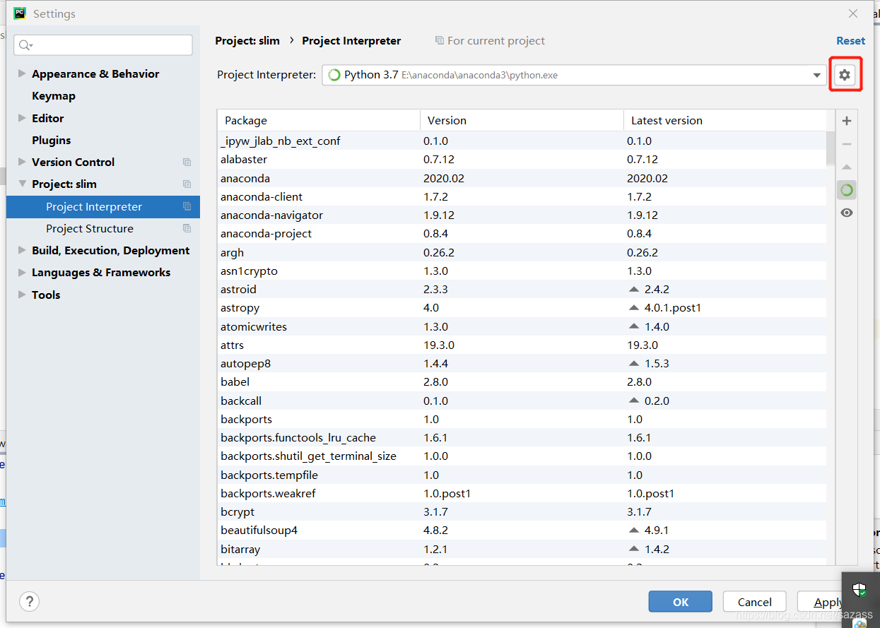Expand the Editor section
Screen dimensions: 880x628
(x=22, y=118)
